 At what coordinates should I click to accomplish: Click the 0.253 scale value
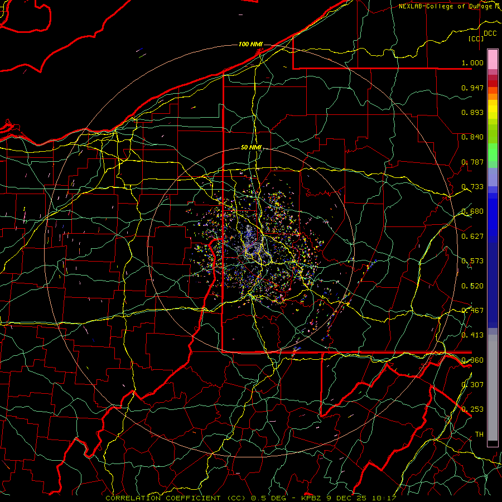[472, 409]
